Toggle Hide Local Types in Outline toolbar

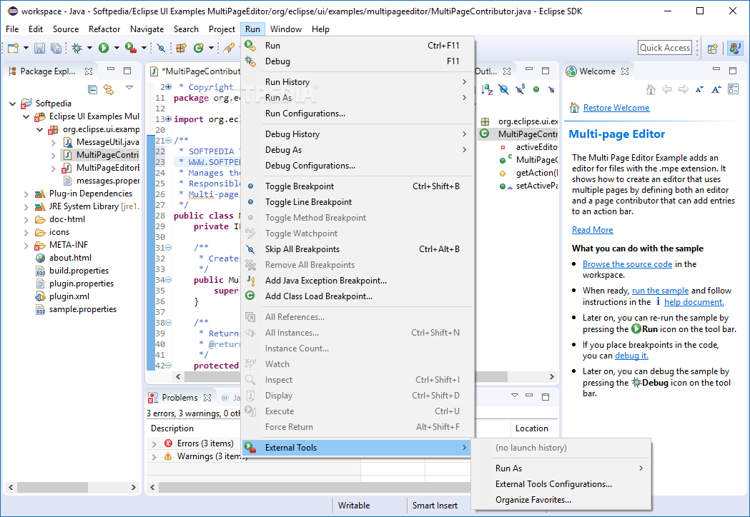point(551,89)
